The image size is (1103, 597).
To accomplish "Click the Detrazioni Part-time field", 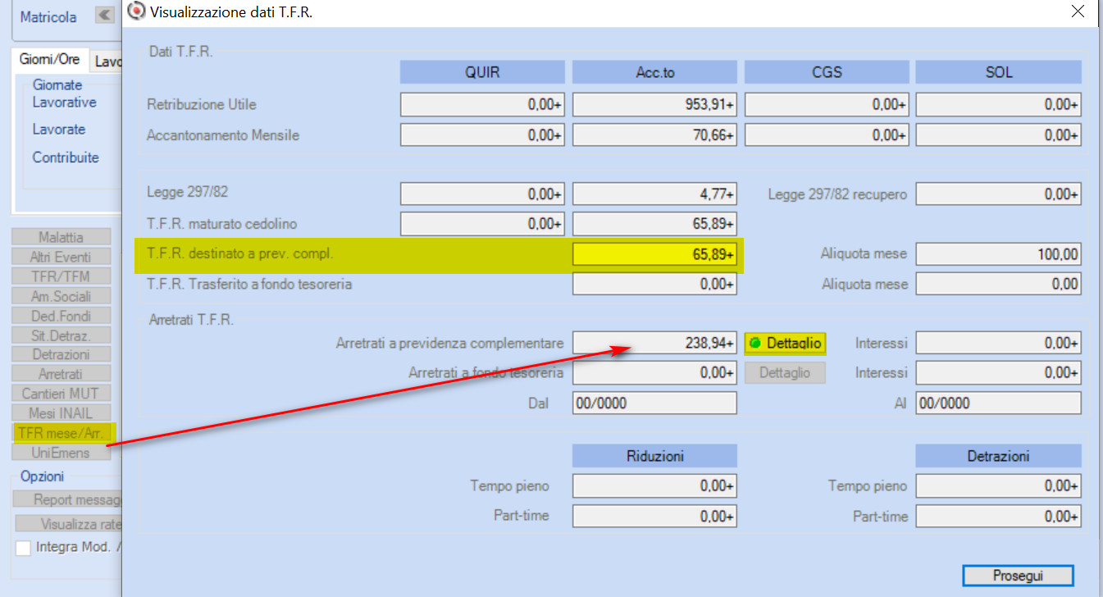I will click(998, 516).
